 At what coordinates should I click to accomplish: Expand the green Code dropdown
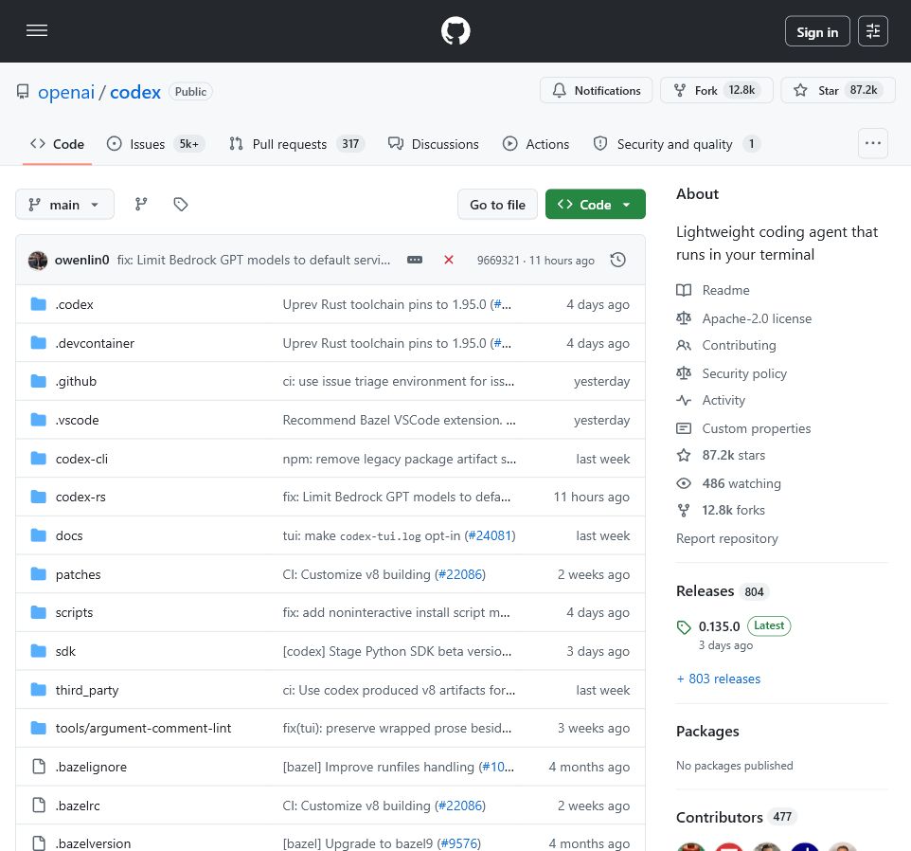tap(595, 205)
